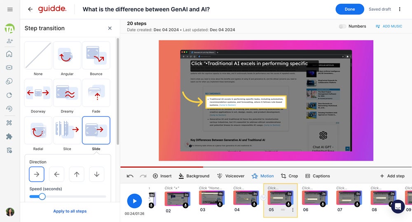412x222 pixels.
Task: Open the Background tool
Action: [194, 176]
